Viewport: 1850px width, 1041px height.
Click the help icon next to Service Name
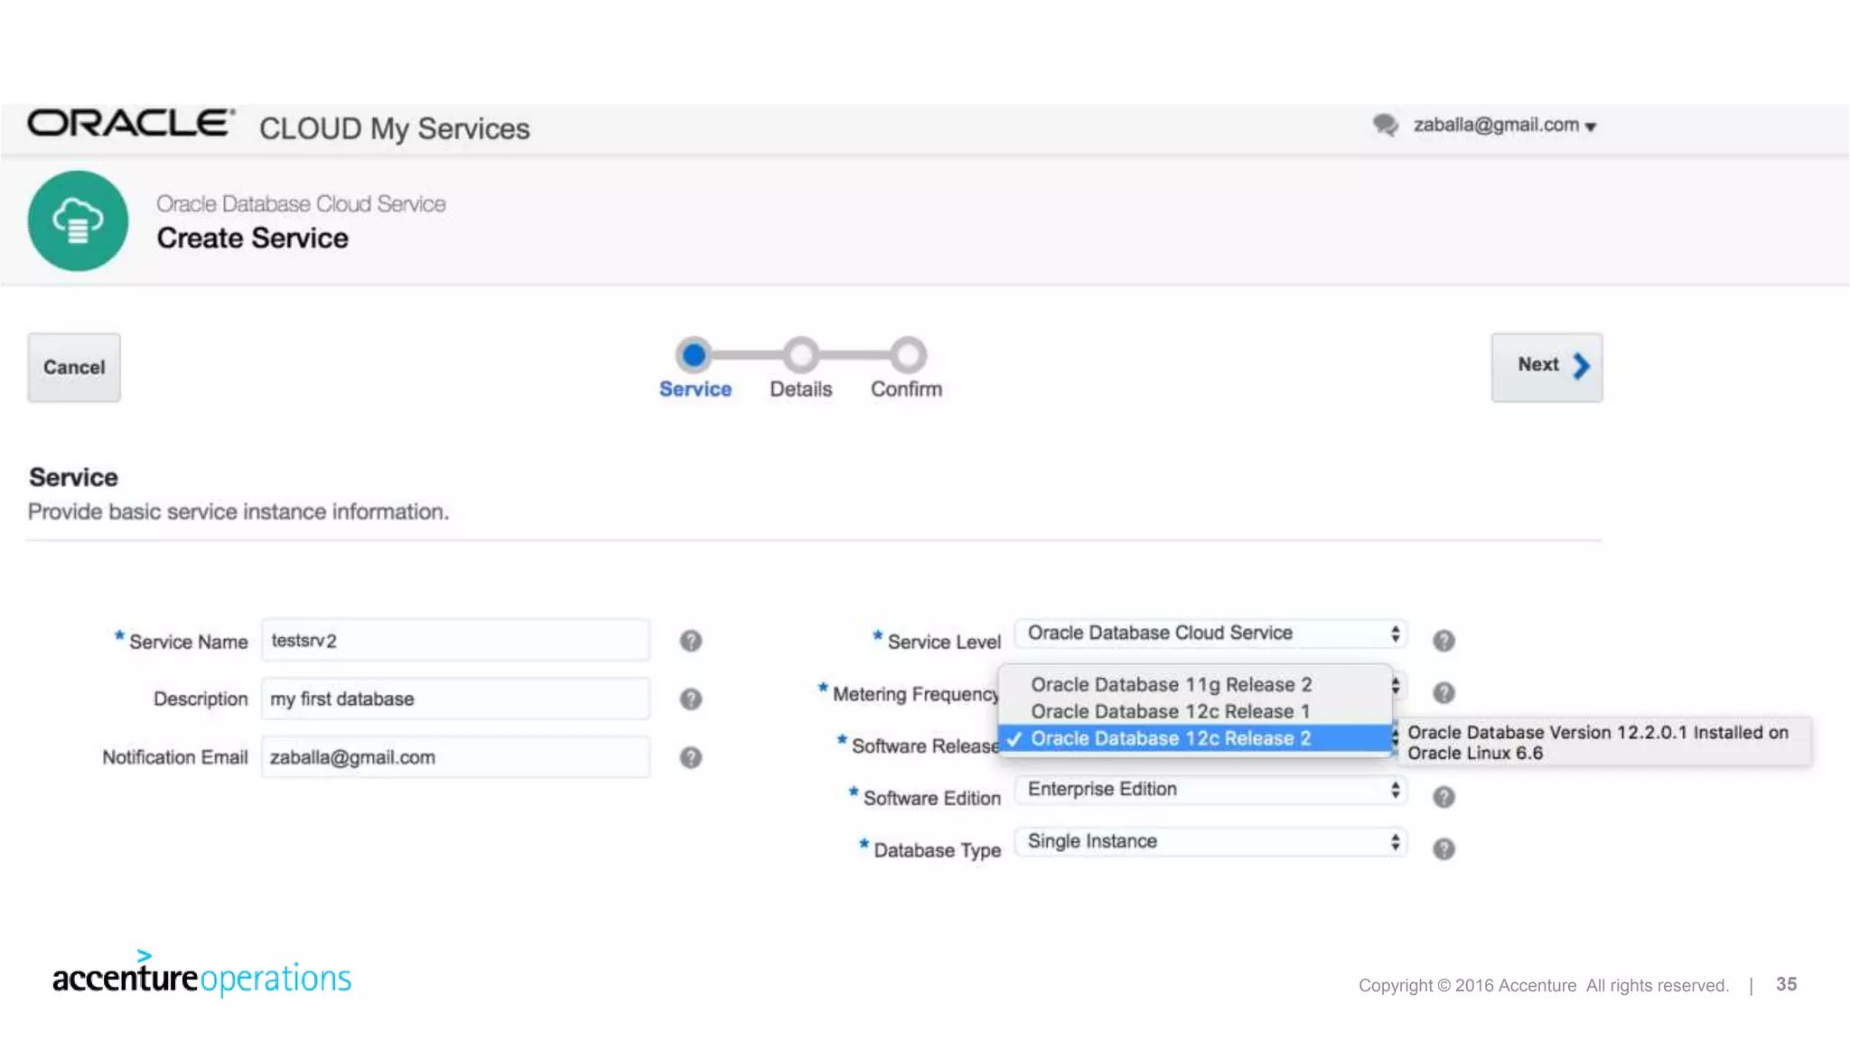coord(690,641)
